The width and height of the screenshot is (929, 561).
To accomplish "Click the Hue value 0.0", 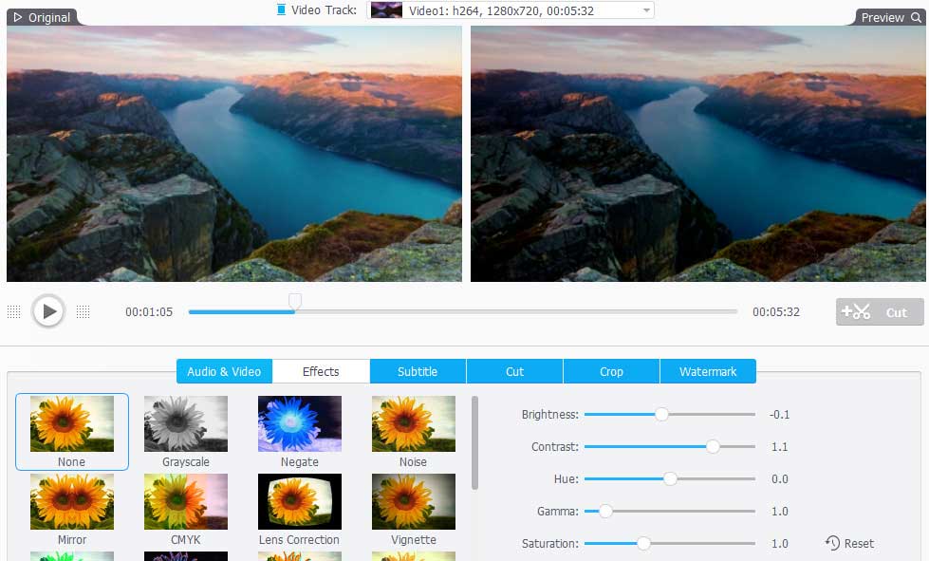I will [x=780, y=478].
